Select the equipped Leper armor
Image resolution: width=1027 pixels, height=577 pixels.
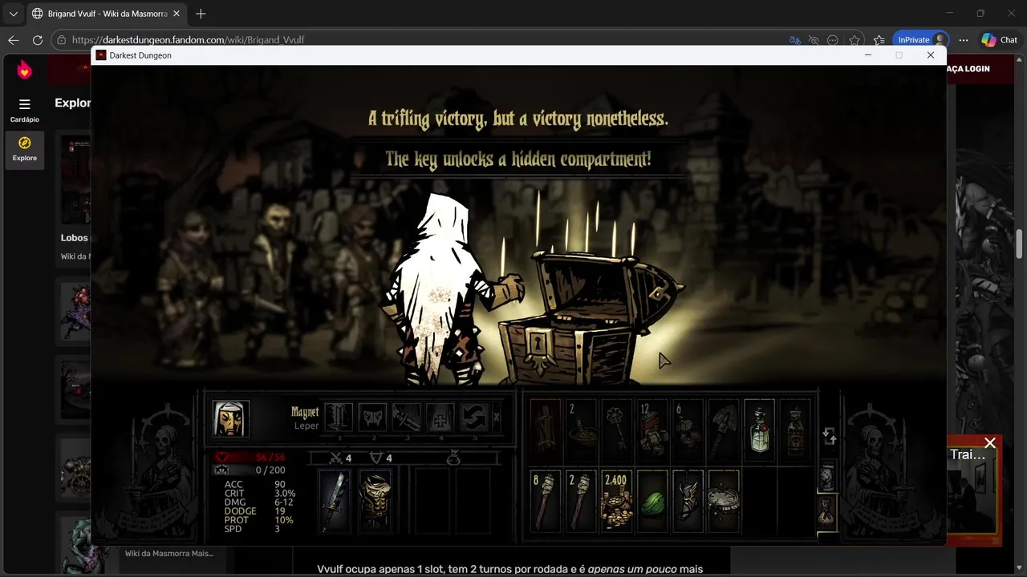pyautogui.click(x=374, y=500)
